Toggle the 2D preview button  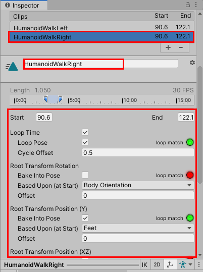pyautogui.click(x=157, y=265)
